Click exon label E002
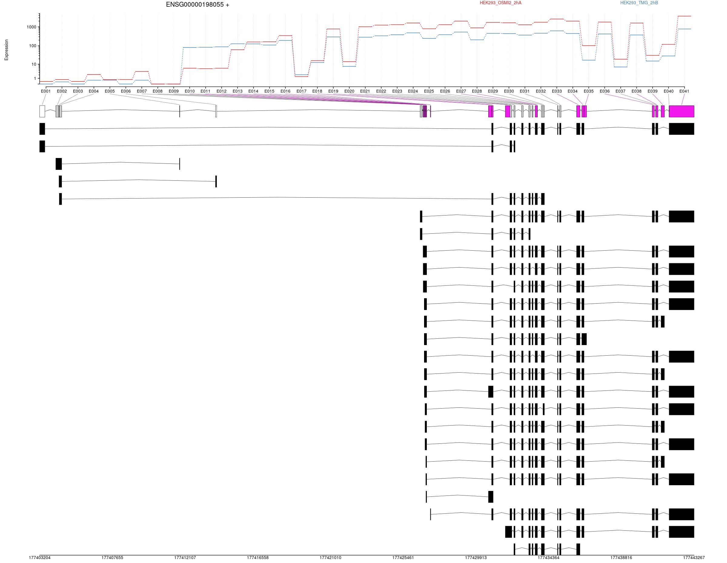Viewport: 727px width, 563px height. pos(61,91)
